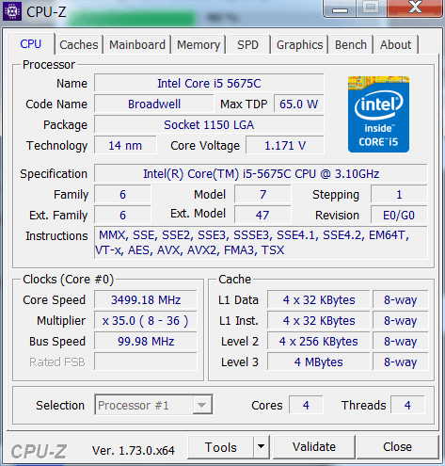Click the CPU-Z app icon in title bar
This screenshot has width=445, height=466.
click(12, 11)
